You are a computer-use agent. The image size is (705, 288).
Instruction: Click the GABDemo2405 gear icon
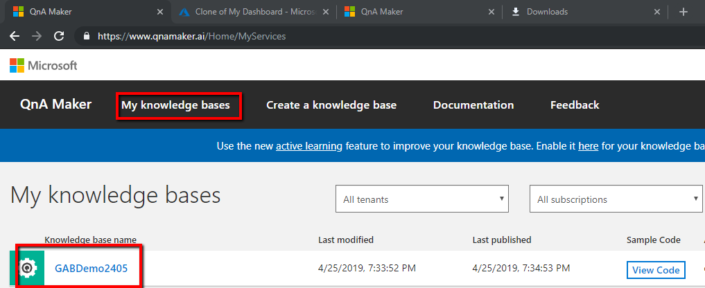[x=27, y=268]
